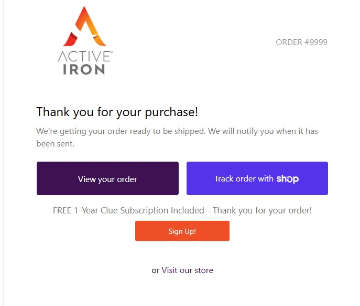Click the We're getting your order ready line
Screen dimensions: 360x306
(x=121, y=131)
